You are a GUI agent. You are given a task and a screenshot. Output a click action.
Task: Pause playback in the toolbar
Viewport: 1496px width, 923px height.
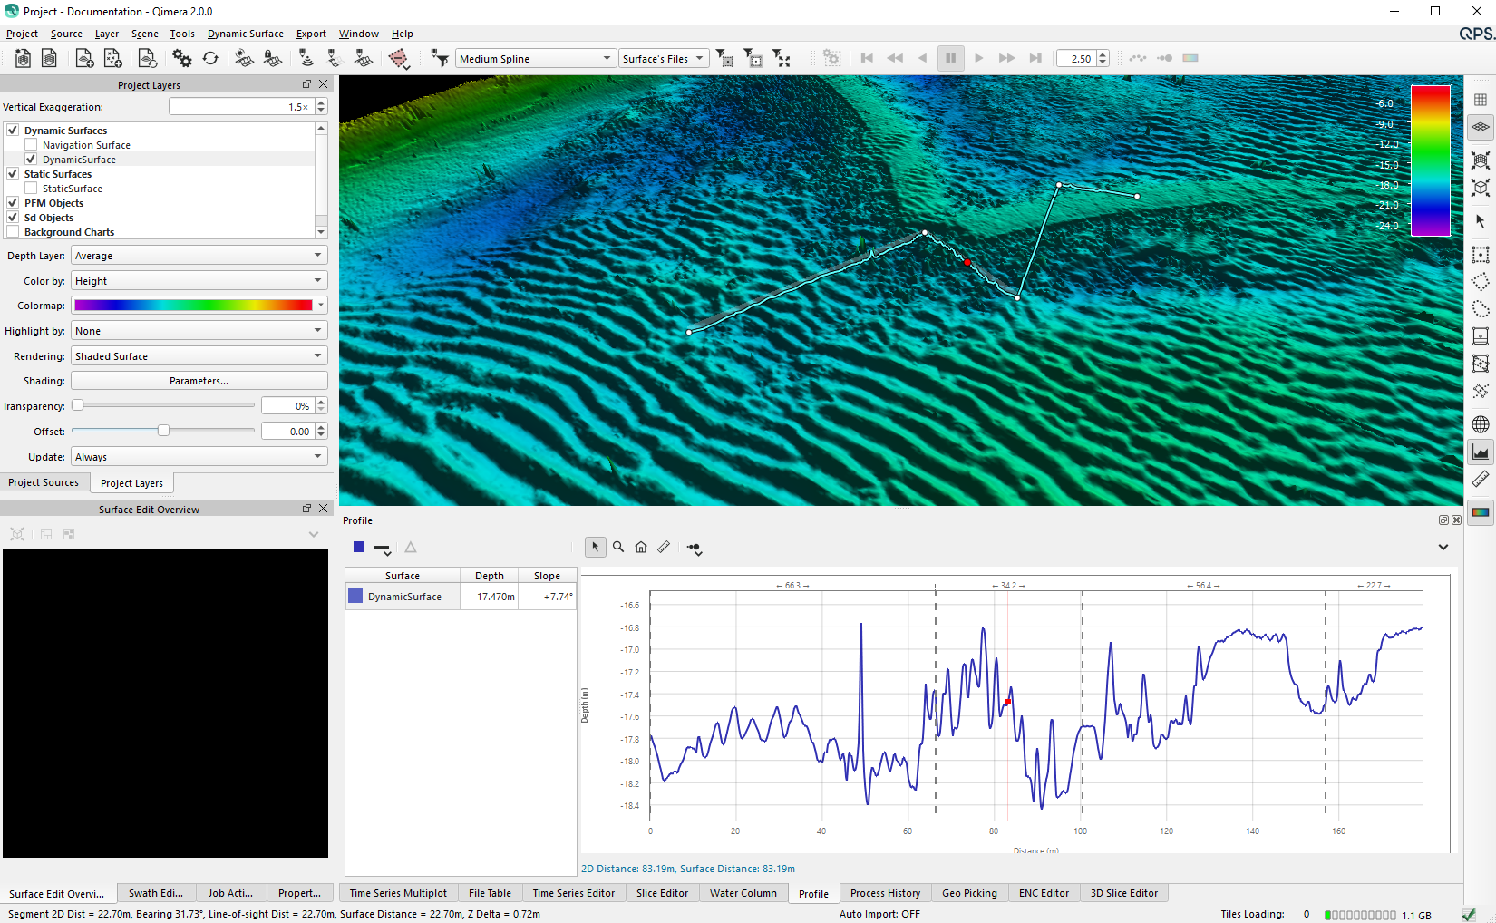tap(950, 58)
